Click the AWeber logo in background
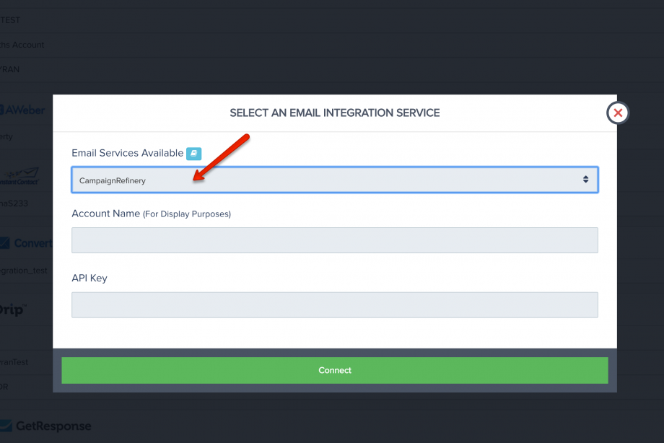The image size is (664, 443). coord(22,110)
